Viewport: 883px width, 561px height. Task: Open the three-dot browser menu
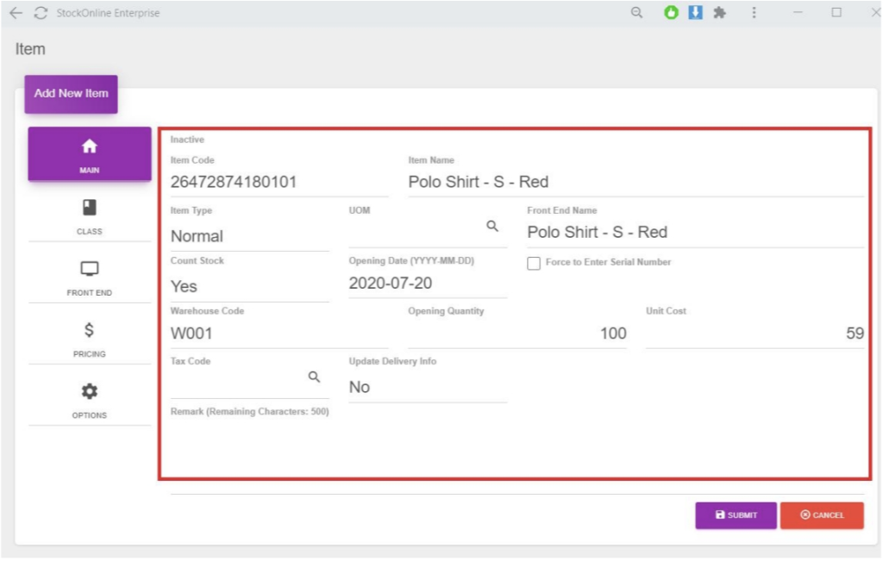coord(755,13)
